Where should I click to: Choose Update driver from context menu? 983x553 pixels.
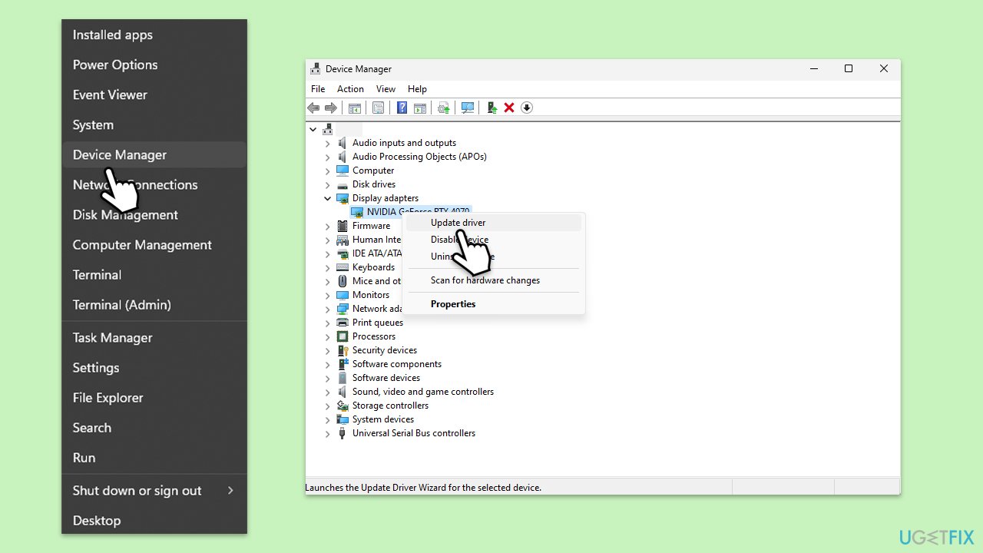click(493, 223)
